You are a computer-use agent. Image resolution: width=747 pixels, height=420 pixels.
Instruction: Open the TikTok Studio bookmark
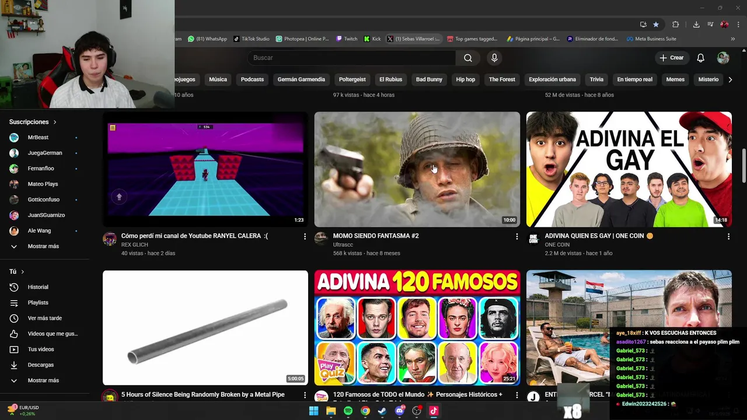coord(252,39)
